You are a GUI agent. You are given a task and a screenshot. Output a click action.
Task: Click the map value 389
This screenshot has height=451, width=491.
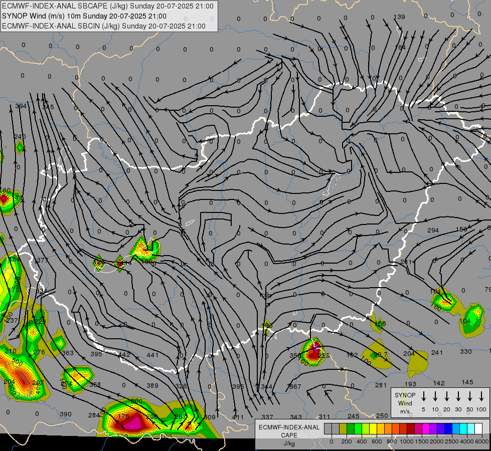[152, 385]
